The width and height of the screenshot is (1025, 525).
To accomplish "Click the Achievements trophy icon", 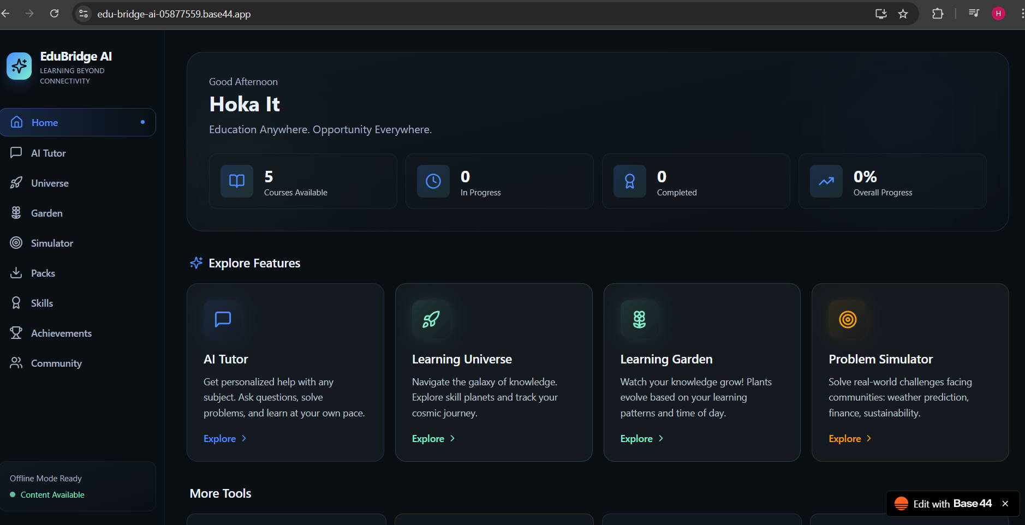I will point(16,333).
